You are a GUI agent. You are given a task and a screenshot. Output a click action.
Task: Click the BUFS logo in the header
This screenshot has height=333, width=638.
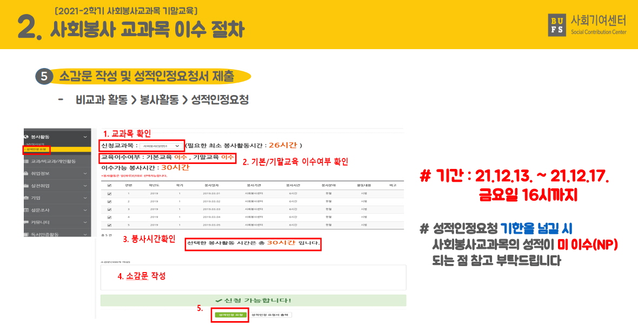557,24
